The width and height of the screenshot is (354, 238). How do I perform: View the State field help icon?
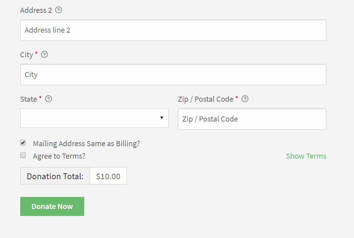point(49,99)
